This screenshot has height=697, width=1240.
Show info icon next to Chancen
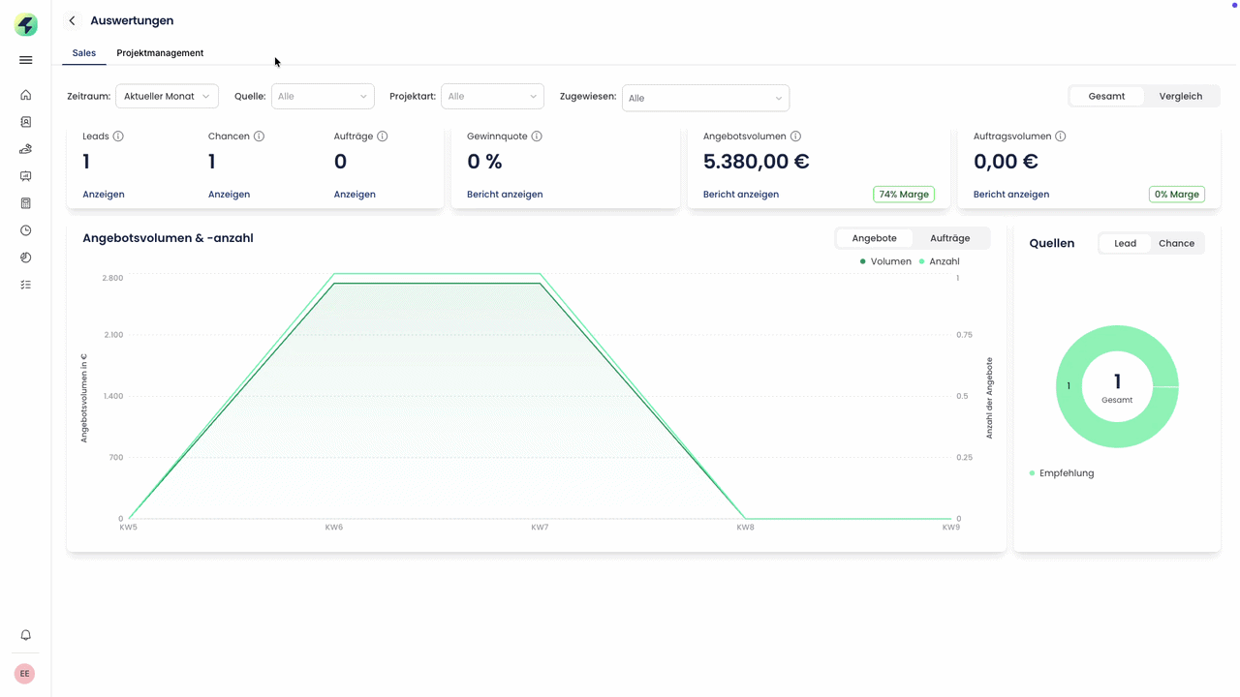point(259,136)
